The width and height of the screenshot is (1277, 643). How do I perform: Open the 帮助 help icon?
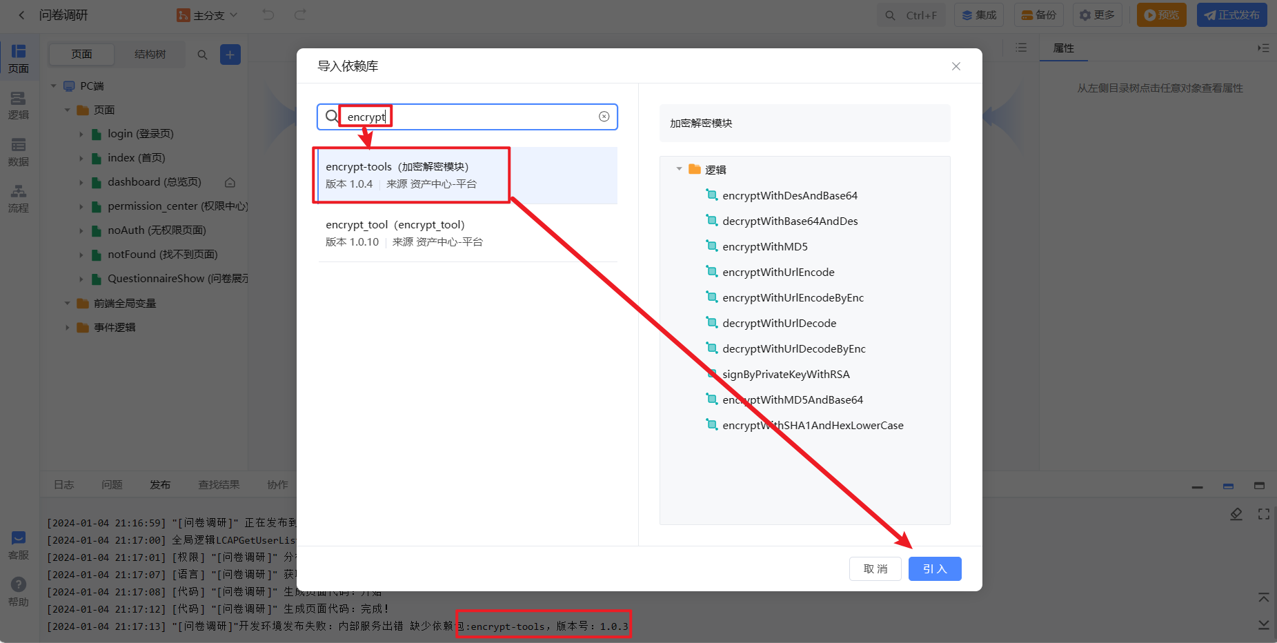pyautogui.click(x=19, y=592)
